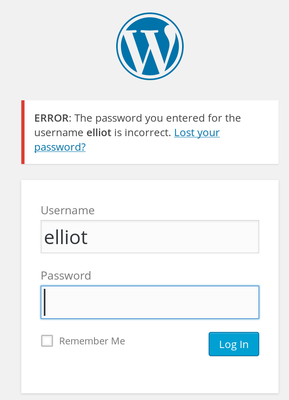Select the 'password?' part of the reset link
This screenshot has width=289, height=400.
coord(60,147)
